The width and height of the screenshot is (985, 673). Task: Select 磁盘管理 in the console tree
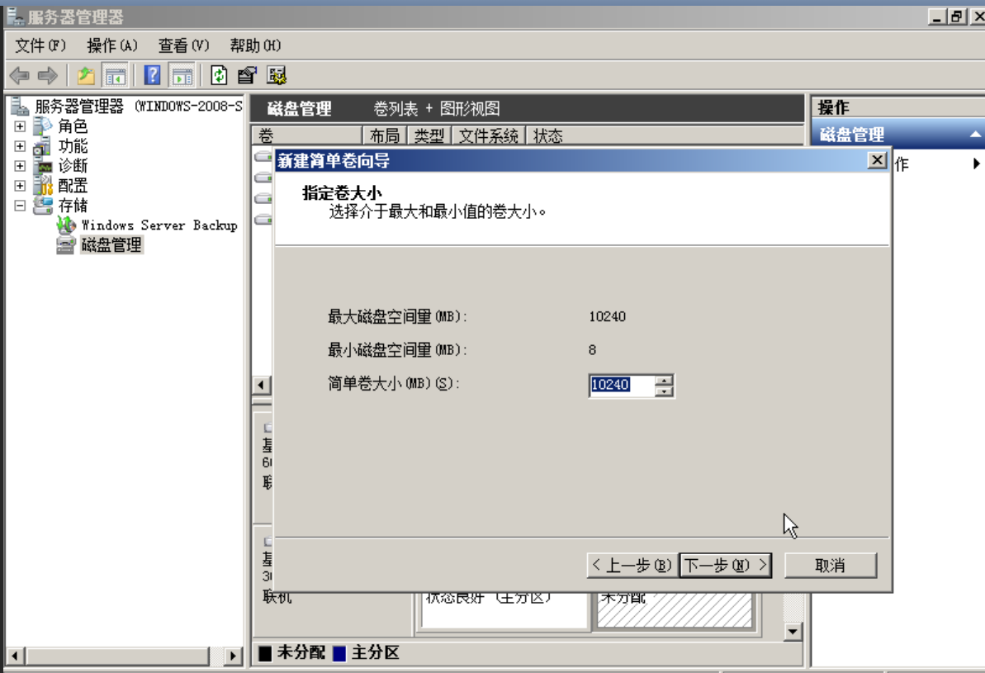(111, 245)
